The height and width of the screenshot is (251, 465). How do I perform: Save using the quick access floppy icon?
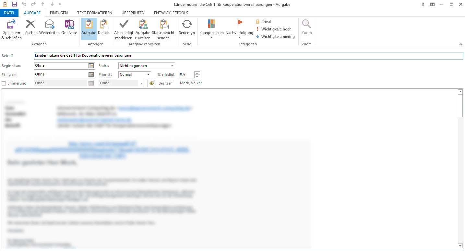pos(15,4)
